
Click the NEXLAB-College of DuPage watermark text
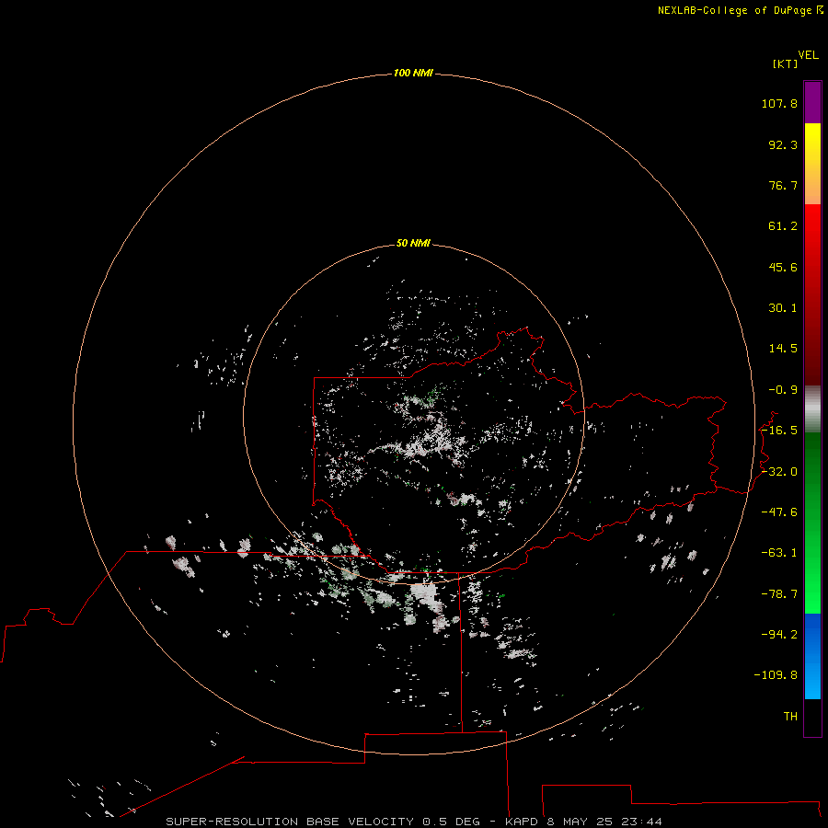pos(740,10)
